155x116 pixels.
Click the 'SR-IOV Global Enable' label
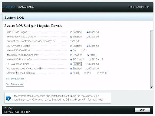tap(18, 46)
